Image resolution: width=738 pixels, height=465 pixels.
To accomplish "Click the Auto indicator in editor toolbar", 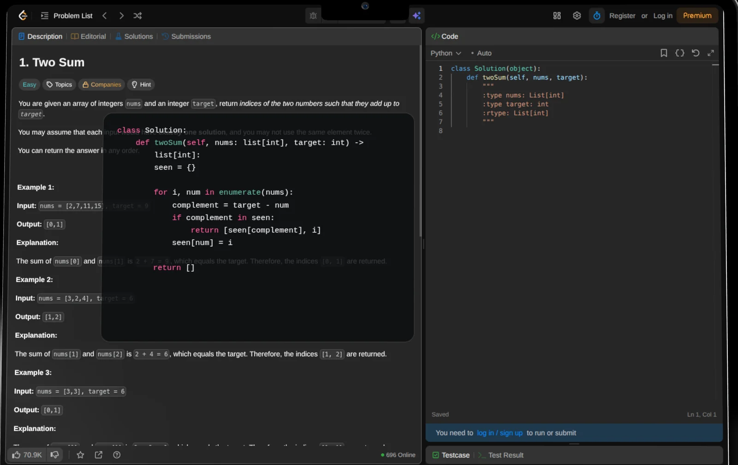I will (x=481, y=53).
